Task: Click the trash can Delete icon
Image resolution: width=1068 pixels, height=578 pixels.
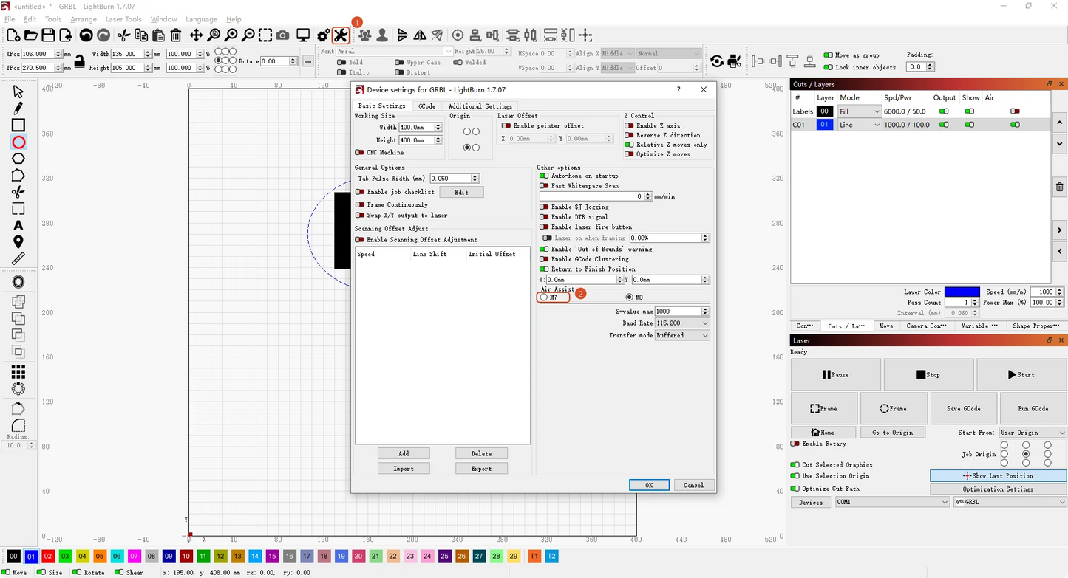Action: (x=176, y=35)
